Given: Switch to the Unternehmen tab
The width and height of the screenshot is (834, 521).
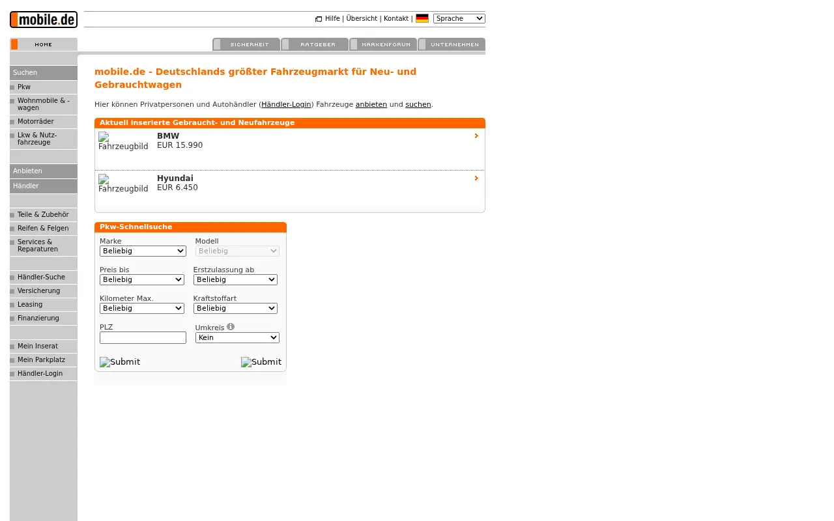Looking at the screenshot, I should click(452, 44).
